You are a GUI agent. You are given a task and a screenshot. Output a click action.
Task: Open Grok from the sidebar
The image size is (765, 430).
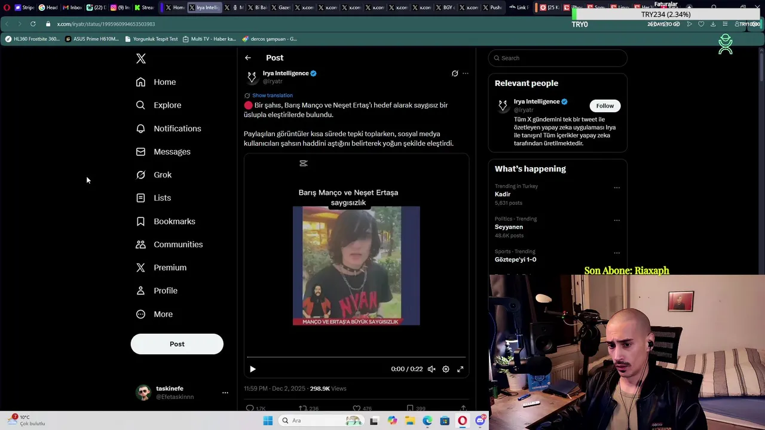pyautogui.click(x=154, y=175)
